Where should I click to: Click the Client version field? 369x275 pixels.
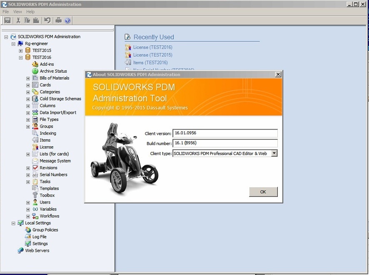click(x=225, y=133)
